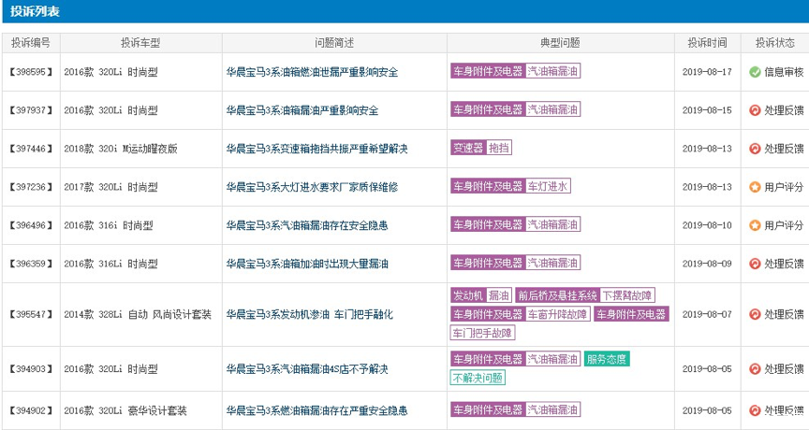Click red status icon for complaint 394902
This screenshot has height=430, width=809.
coord(755,410)
